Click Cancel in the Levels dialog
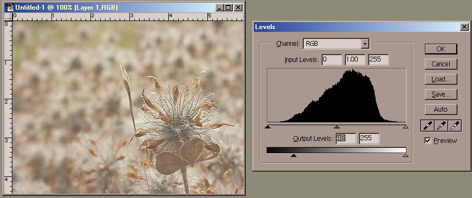The image size is (472, 198). [x=441, y=64]
